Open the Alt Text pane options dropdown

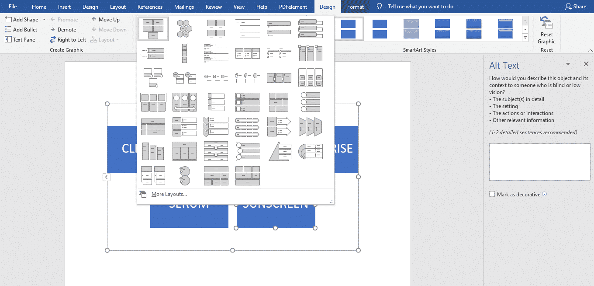568,63
